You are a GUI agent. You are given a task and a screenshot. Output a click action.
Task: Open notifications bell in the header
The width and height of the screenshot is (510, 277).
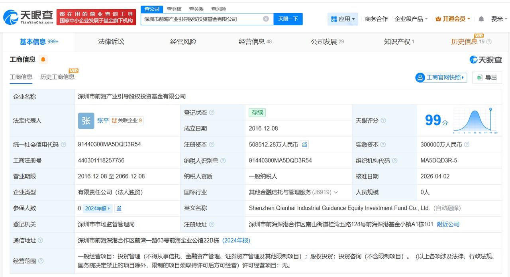[481, 19]
